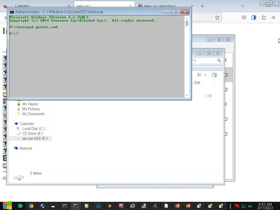Open the green chat app on taskbar
The height and width of the screenshot is (210, 280).
click(20, 206)
